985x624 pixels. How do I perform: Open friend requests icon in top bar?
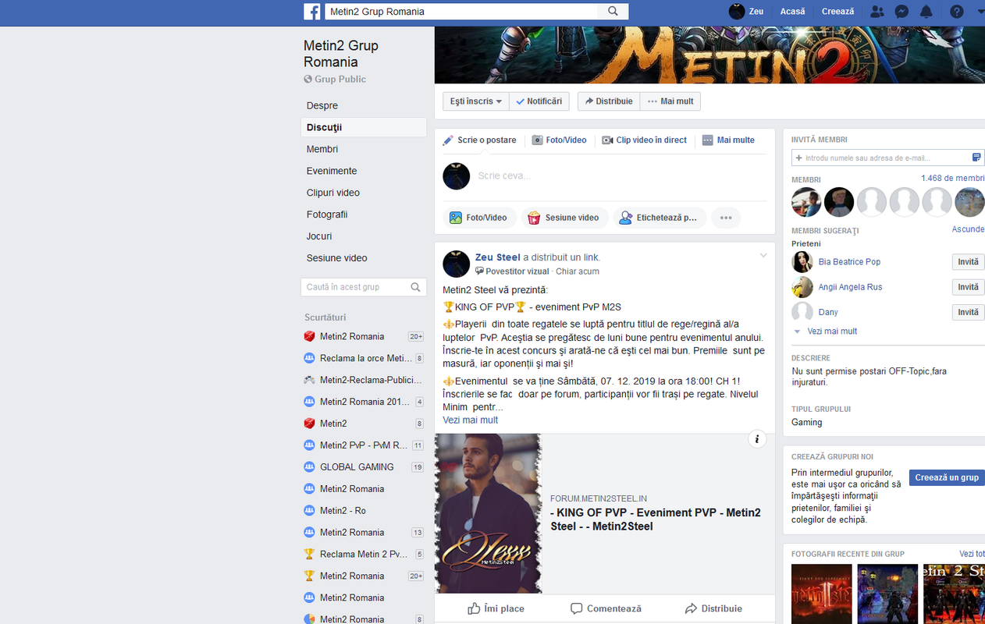[877, 12]
